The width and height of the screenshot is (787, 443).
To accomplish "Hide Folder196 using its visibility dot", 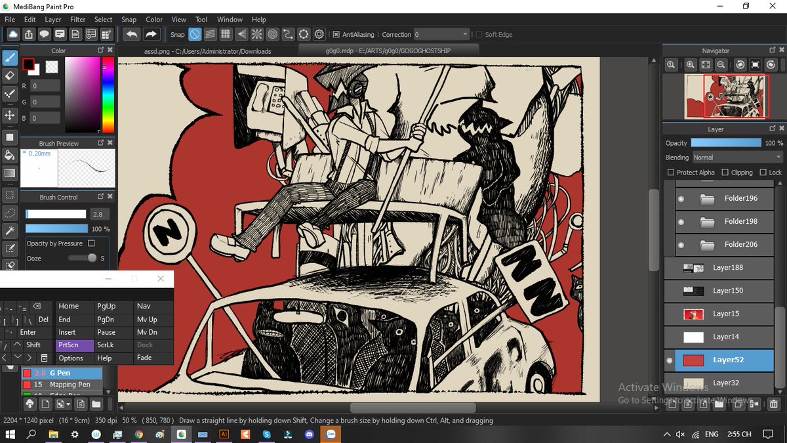I will [x=681, y=199].
